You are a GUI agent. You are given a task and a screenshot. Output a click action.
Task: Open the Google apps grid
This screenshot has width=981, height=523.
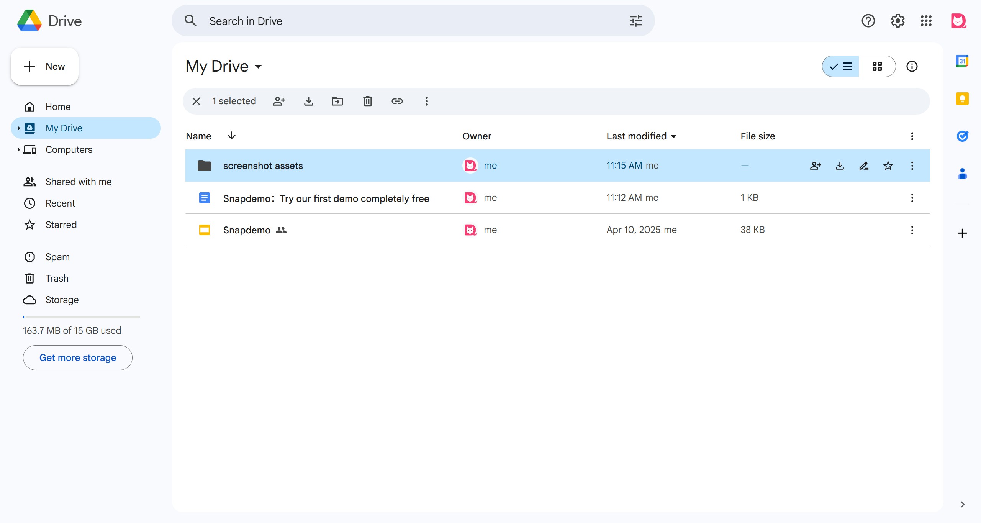tap(926, 21)
